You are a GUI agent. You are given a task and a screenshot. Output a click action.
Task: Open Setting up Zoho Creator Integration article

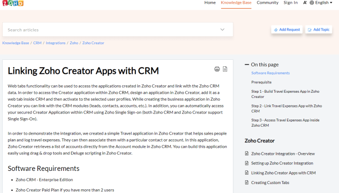282,163
